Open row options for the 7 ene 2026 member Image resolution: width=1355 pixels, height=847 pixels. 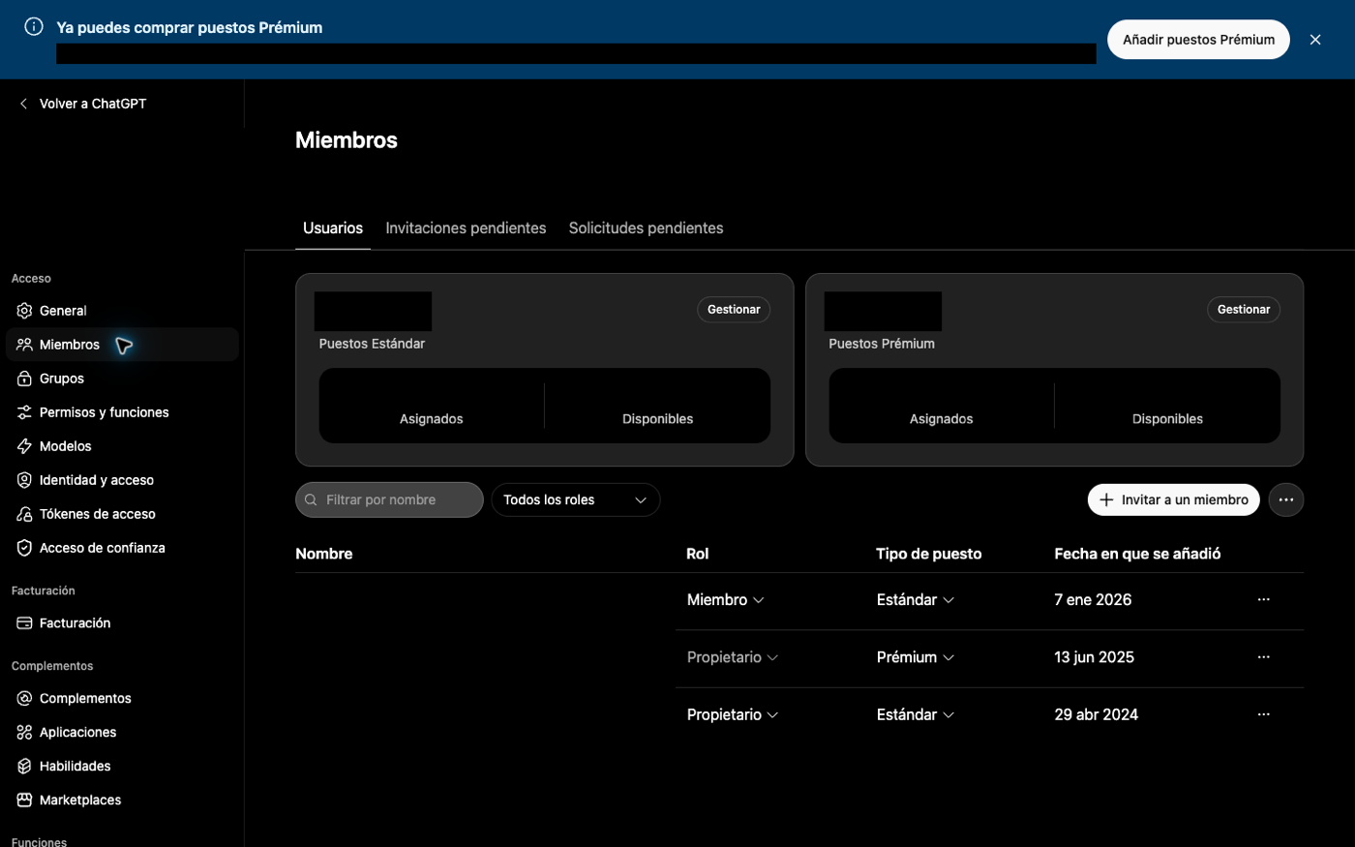pyautogui.click(x=1264, y=600)
